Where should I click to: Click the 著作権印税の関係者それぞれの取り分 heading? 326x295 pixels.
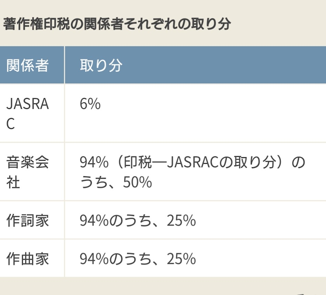click(117, 24)
